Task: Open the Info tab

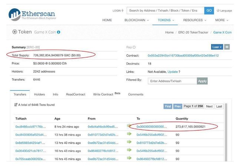Action: pos(55,94)
